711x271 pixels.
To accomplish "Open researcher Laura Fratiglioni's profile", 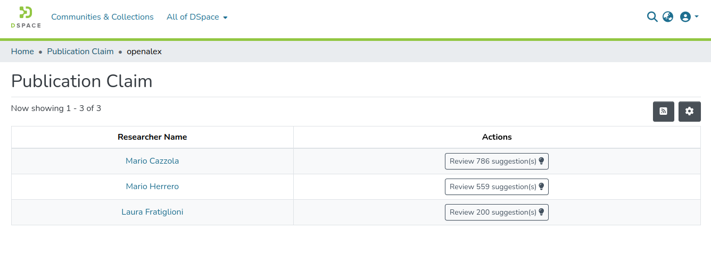I will [152, 212].
